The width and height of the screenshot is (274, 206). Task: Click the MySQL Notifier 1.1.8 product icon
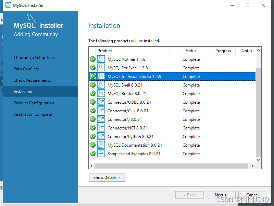101,59
